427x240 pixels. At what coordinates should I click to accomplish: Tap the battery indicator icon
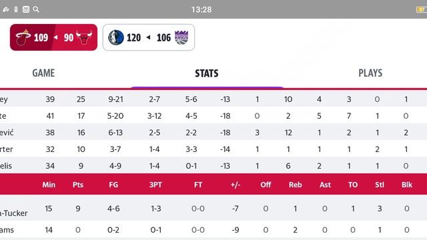coord(422,9)
